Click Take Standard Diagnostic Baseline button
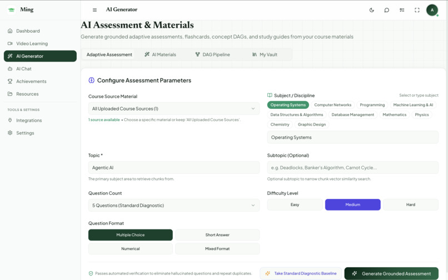The image size is (448, 280). point(301,273)
